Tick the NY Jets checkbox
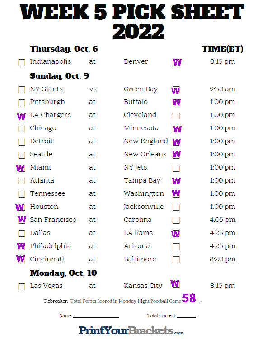The image size is (262, 339). coord(176,168)
